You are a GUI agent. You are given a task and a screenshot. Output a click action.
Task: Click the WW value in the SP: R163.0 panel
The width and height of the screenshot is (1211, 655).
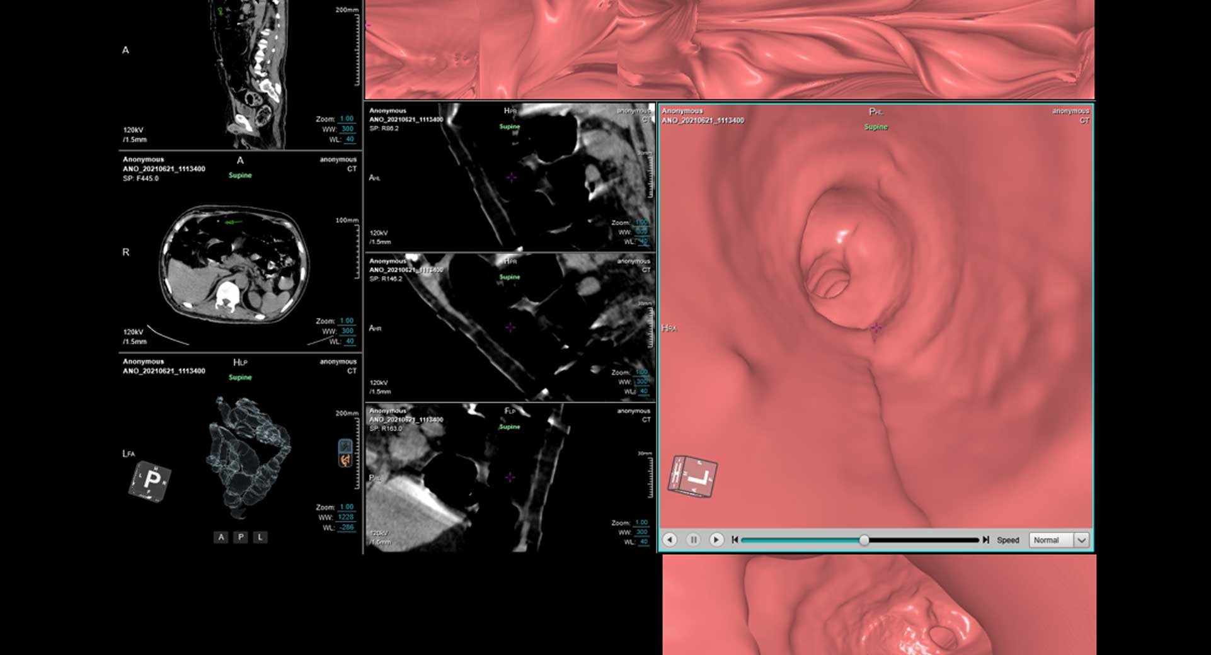(642, 532)
